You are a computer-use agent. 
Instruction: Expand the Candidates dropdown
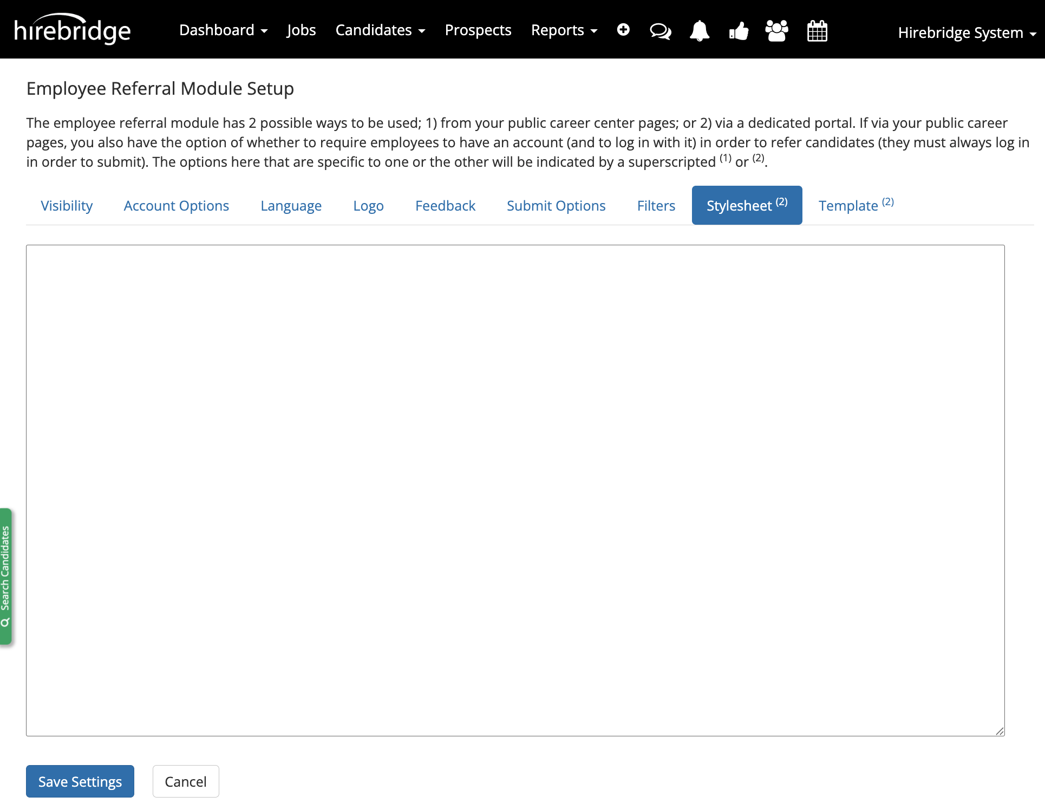pyautogui.click(x=380, y=30)
